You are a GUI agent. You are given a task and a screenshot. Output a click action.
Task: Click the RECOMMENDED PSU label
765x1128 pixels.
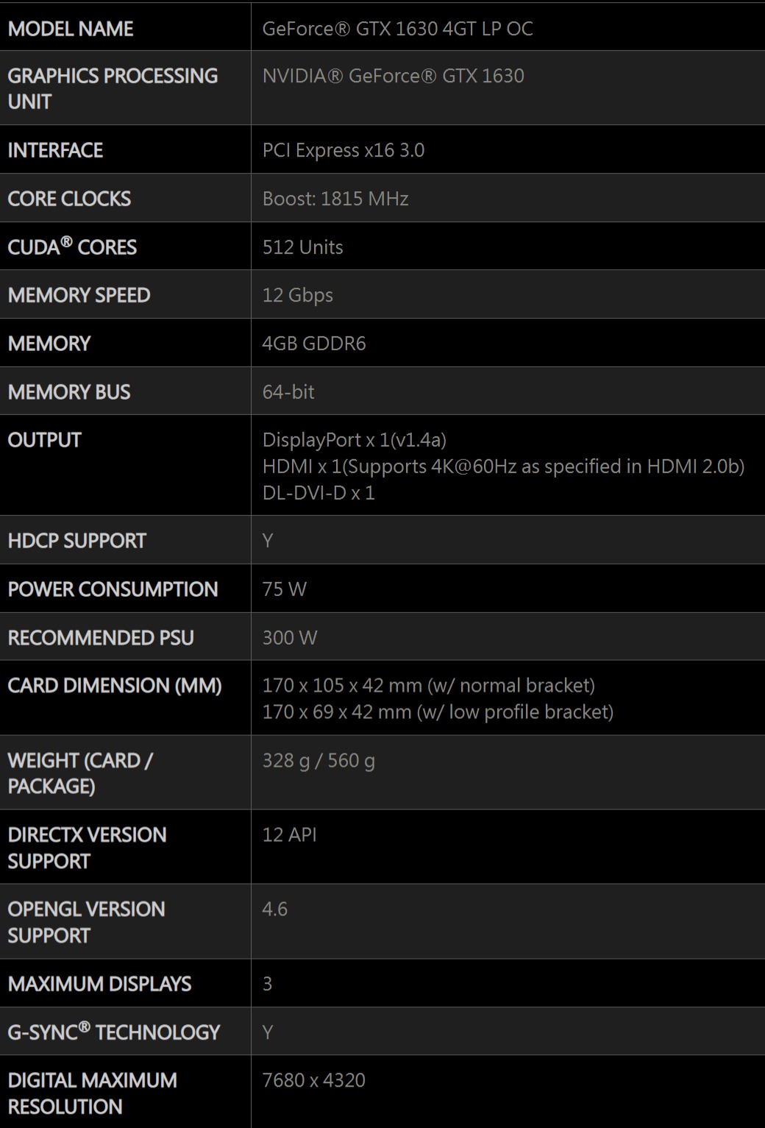(101, 638)
